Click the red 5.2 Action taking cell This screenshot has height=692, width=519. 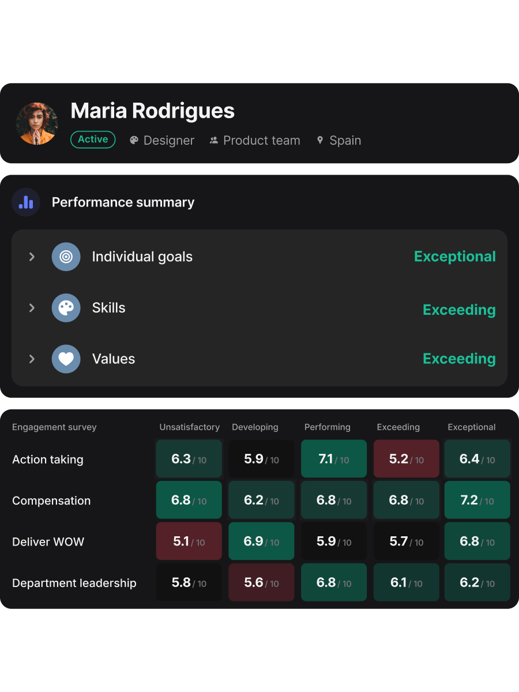(x=406, y=459)
